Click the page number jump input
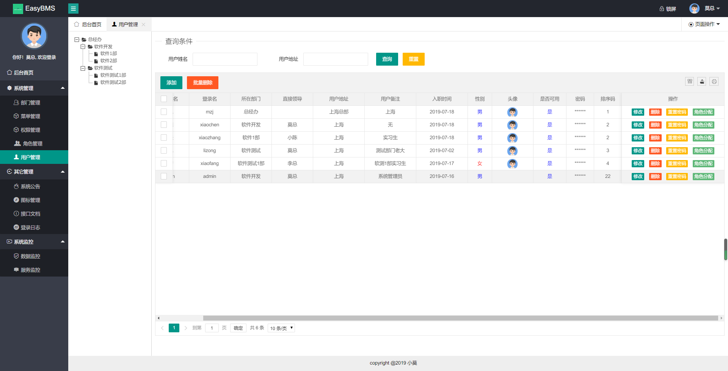This screenshot has width=728, height=371. [212, 328]
